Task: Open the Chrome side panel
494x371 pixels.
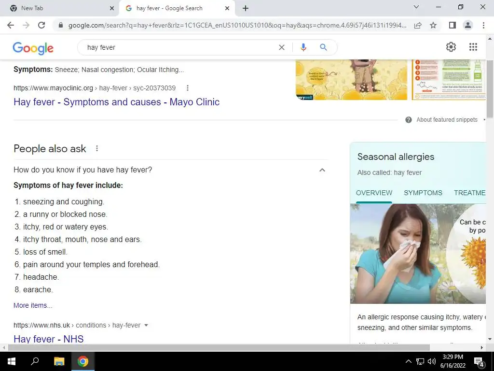Action: 453,25
